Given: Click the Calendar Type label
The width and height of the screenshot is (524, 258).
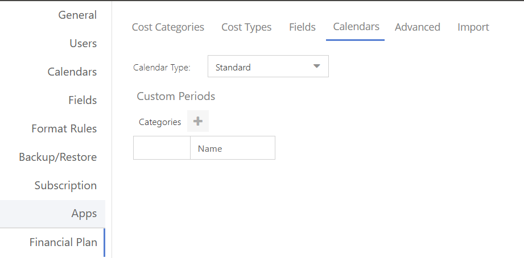Looking at the screenshot, I should coord(162,68).
